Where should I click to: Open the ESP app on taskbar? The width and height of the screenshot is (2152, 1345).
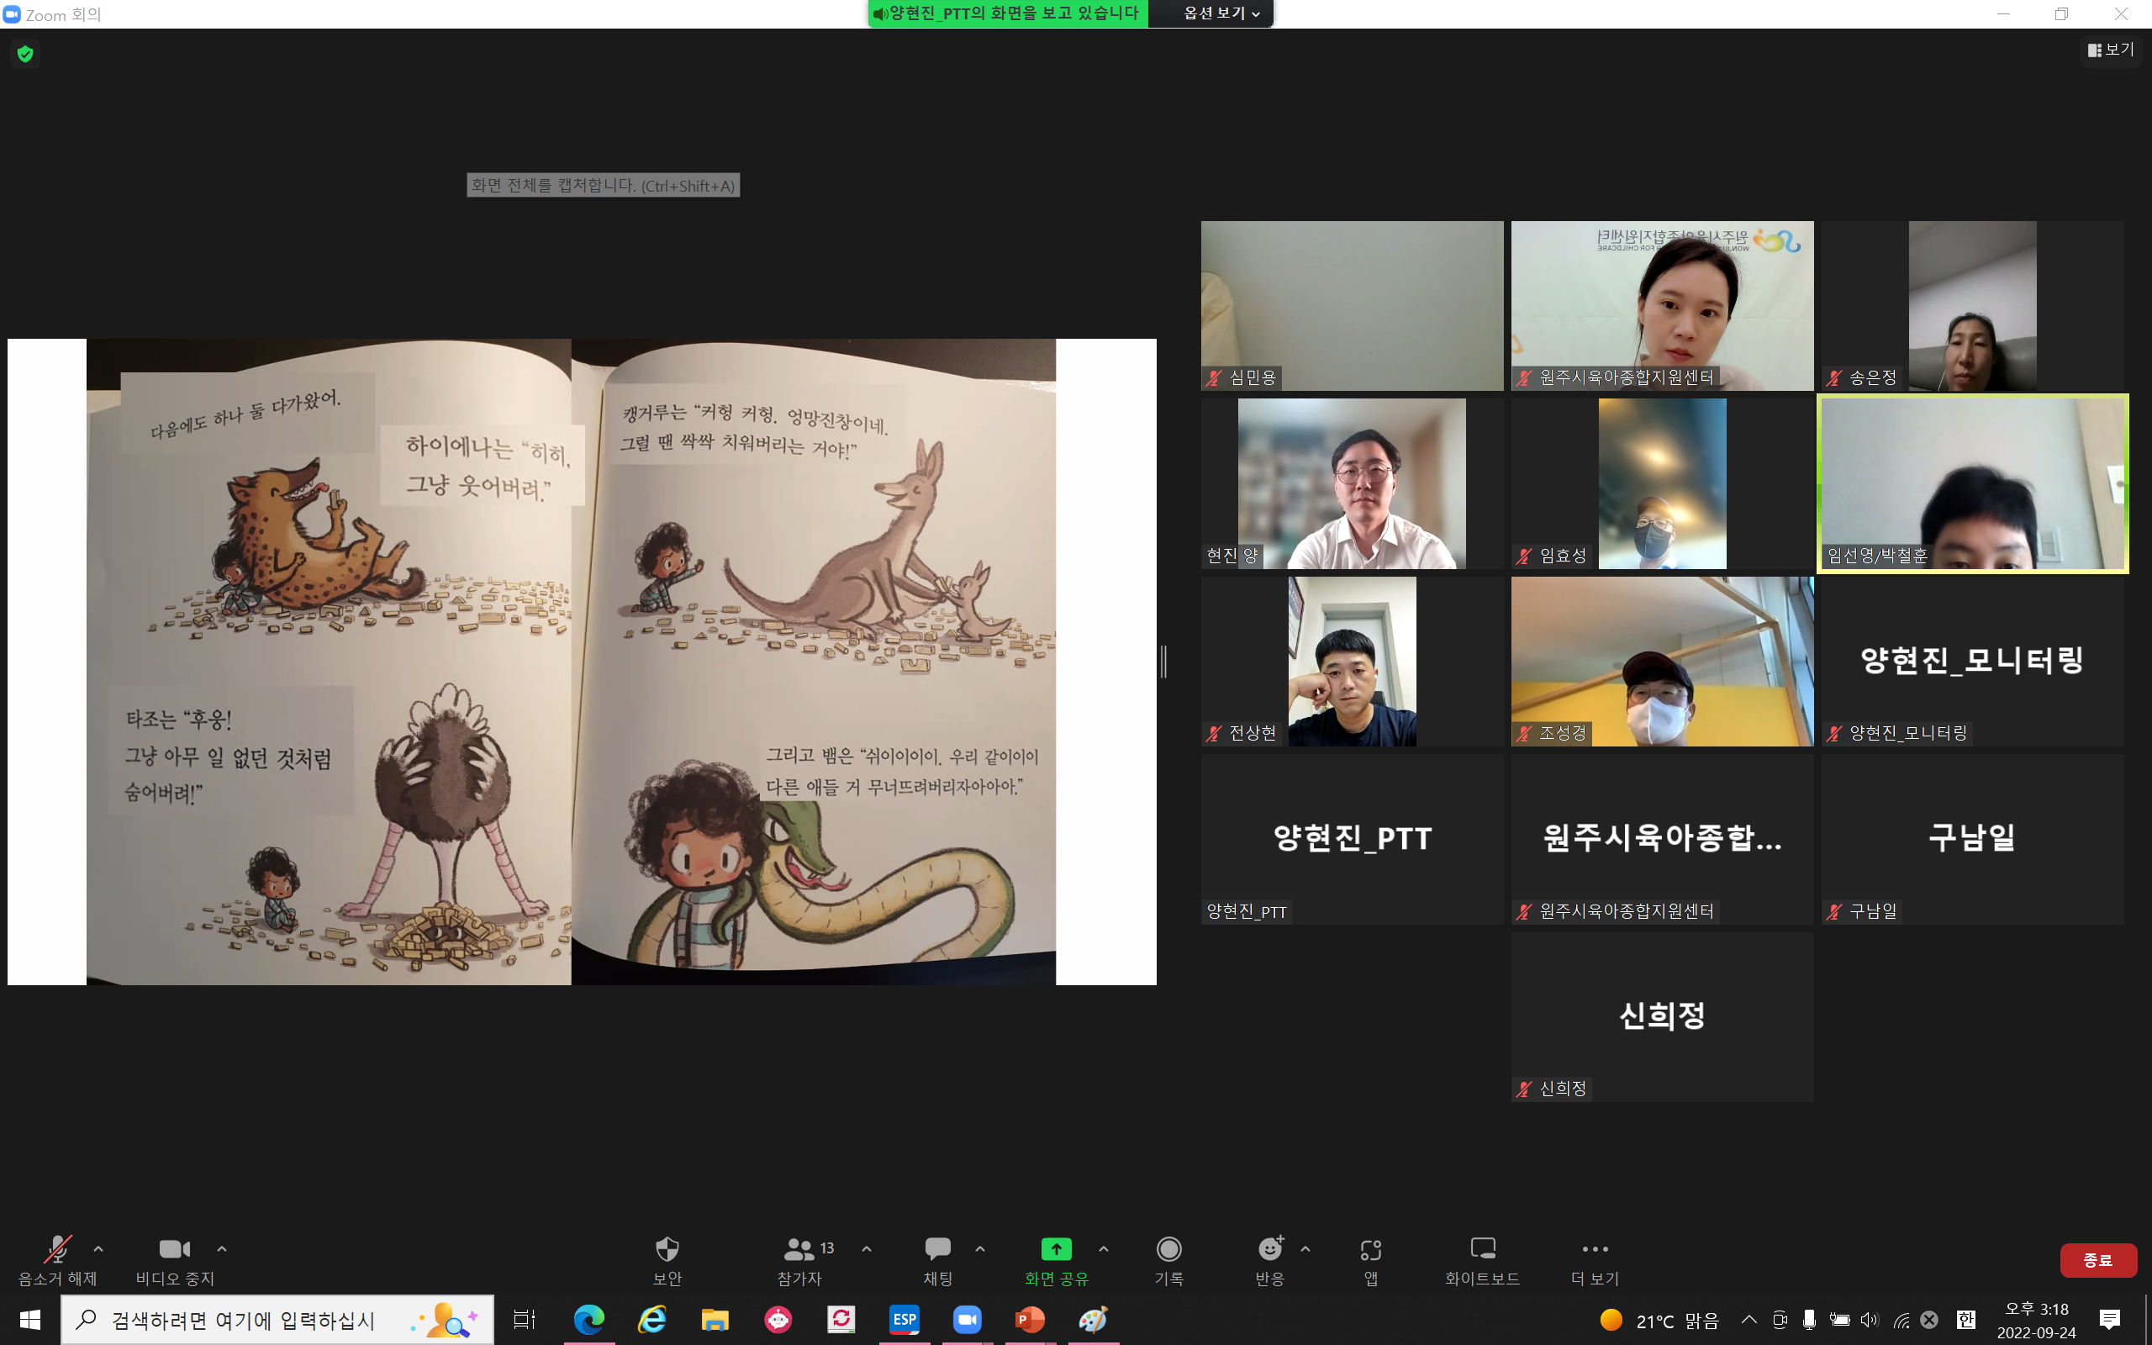click(905, 1320)
